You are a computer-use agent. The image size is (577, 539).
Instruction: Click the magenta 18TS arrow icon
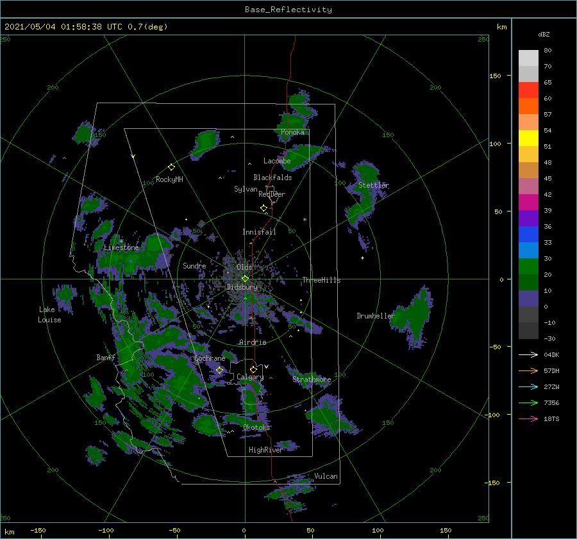(528, 419)
